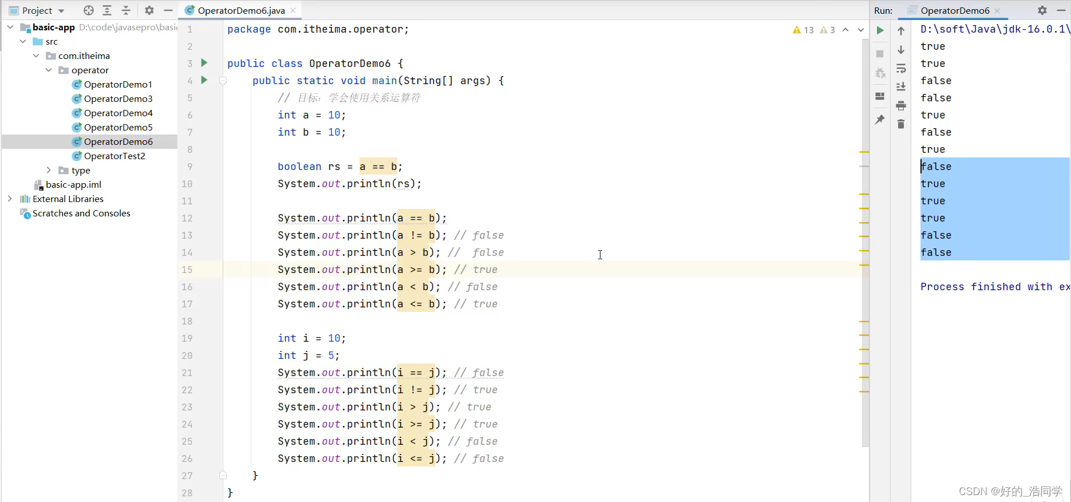The width and height of the screenshot is (1071, 502).
Task: Rerun OperatorDemo6 with green play button
Action: [880, 30]
